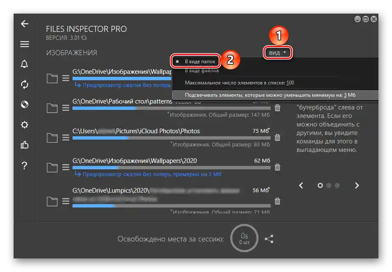The width and height of the screenshot is (392, 272).
Task: Click folder icon of Wallpapers\2020 row
Action: (52, 167)
